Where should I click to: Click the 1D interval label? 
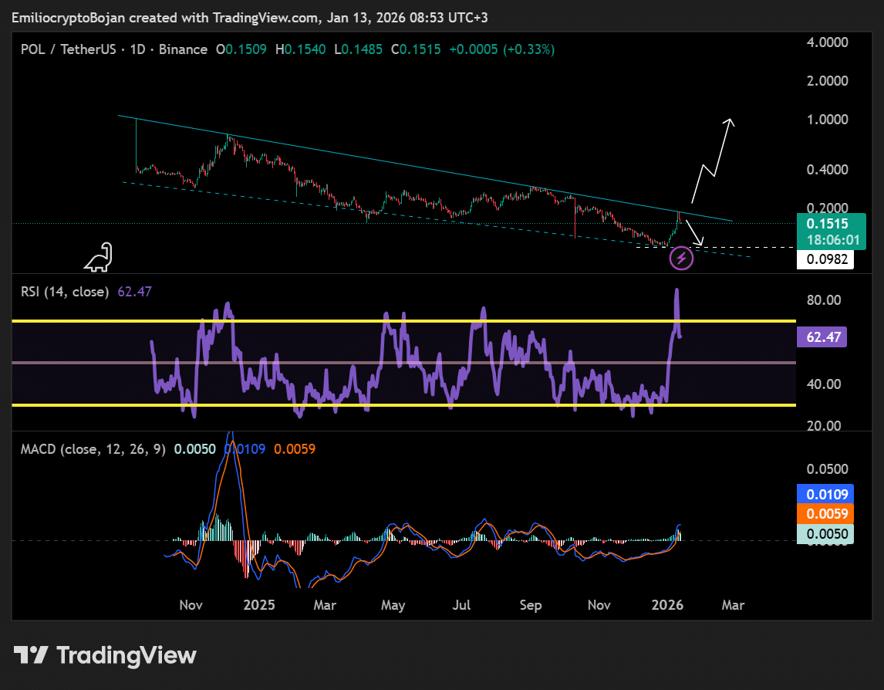pyautogui.click(x=137, y=49)
